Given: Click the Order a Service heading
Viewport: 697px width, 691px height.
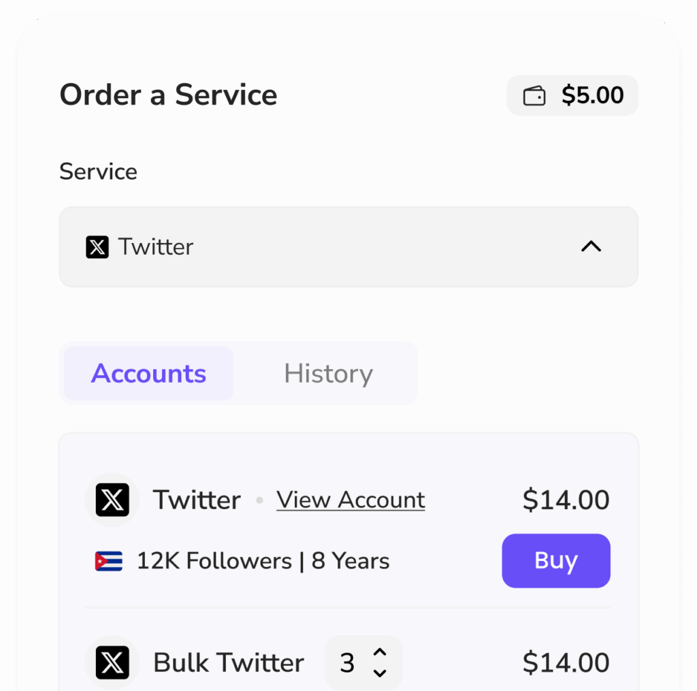Looking at the screenshot, I should click(x=169, y=95).
